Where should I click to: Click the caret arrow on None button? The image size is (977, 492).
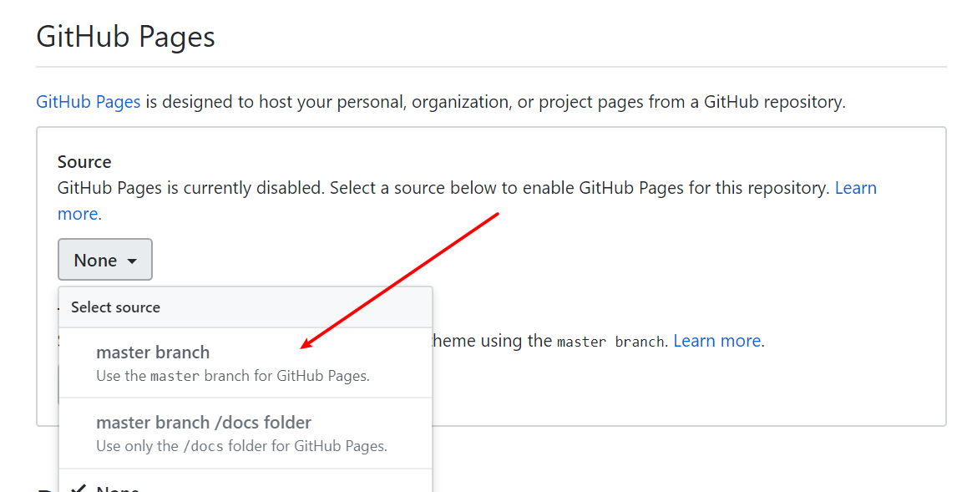pyautogui.click(x=132, y=261)
